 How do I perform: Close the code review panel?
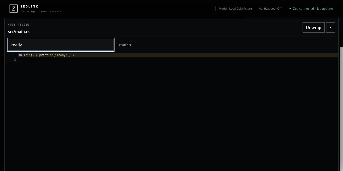(330, 28)
